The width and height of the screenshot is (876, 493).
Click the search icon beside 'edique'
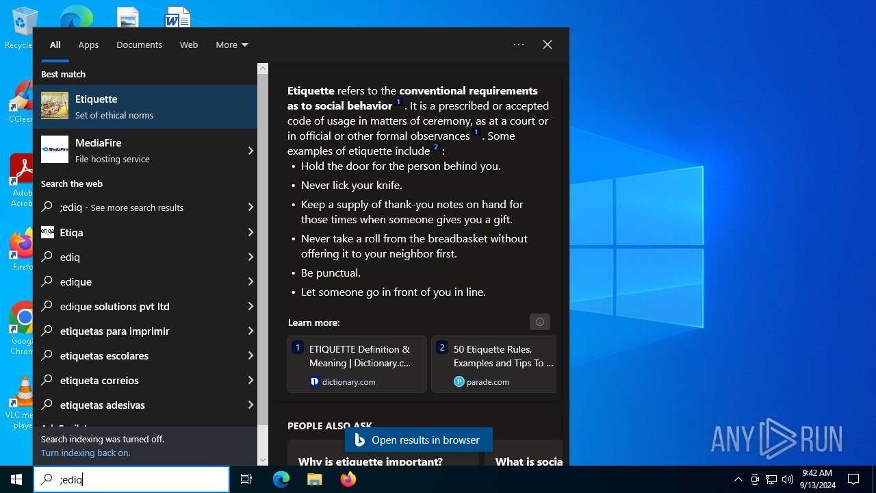coord(47,281)
